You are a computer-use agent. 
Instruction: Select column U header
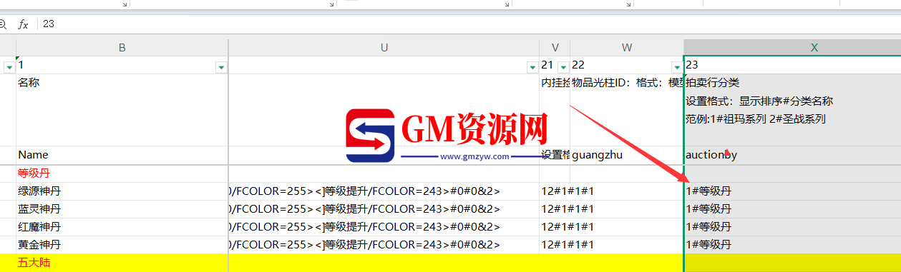(384, 47)
